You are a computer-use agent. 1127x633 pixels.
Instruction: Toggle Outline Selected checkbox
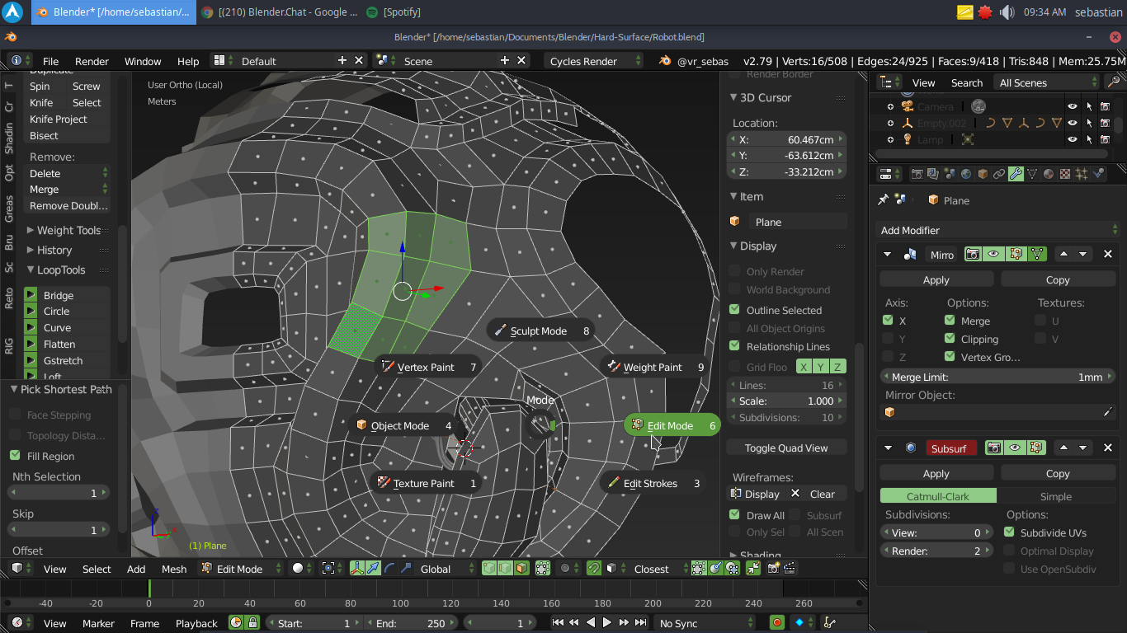coord(734,310)
